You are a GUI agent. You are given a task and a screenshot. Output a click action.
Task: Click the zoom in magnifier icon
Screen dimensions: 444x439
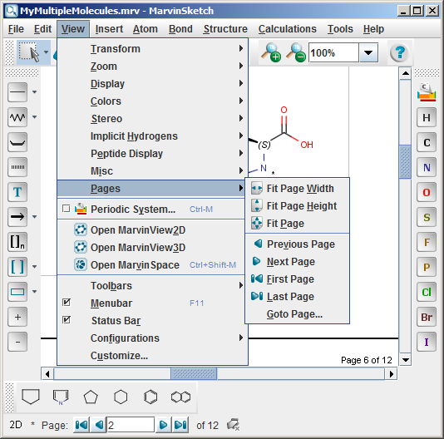click(x=271, y=52)
